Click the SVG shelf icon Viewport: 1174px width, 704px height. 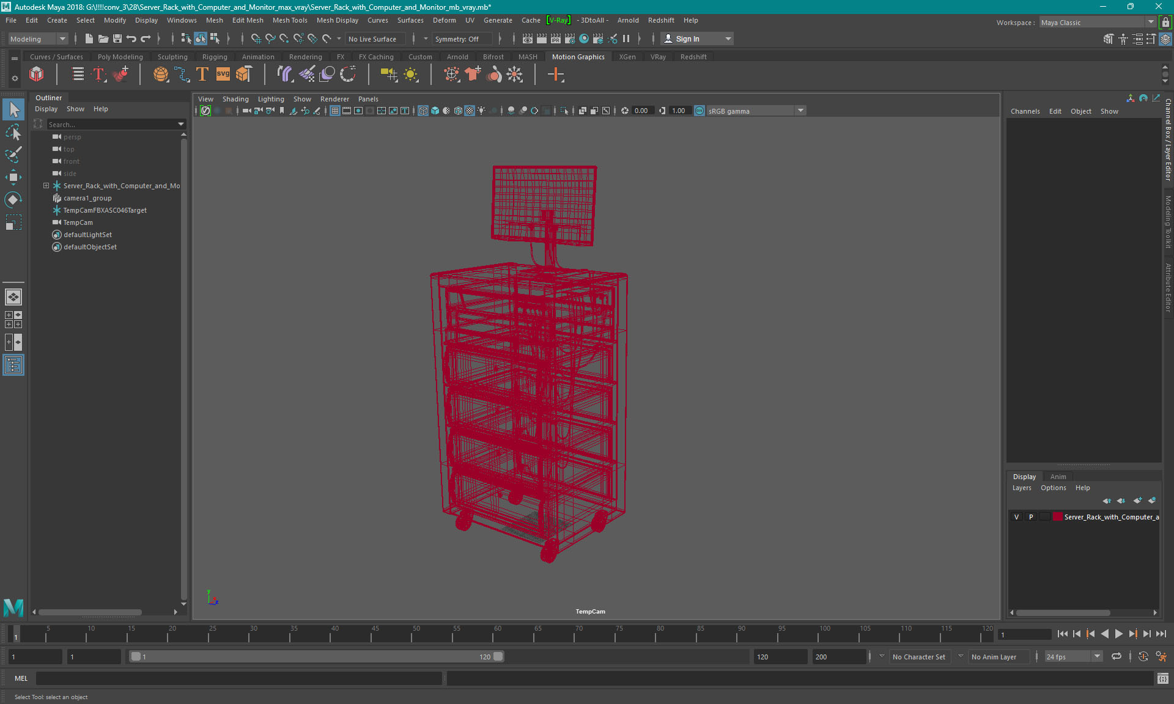pos(223,75)
